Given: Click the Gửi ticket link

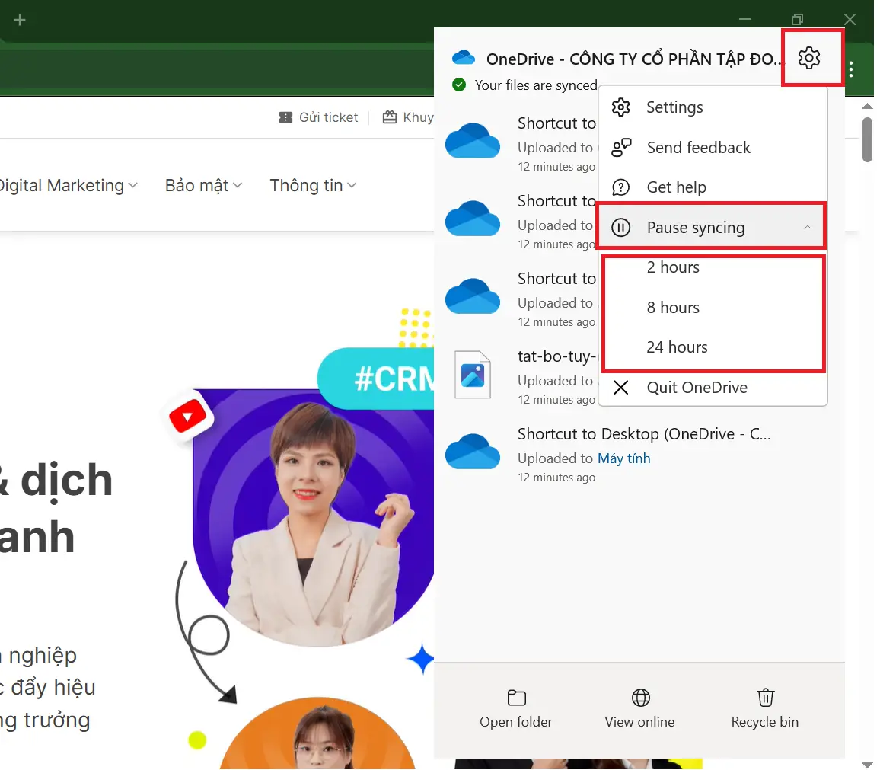Looking at the screenshot, I should click(x=319, y=117).
